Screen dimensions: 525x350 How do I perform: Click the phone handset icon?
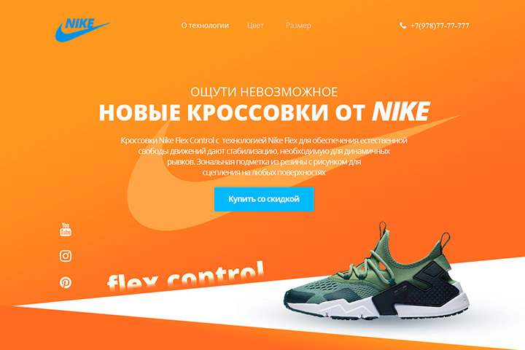coord(402,26)
